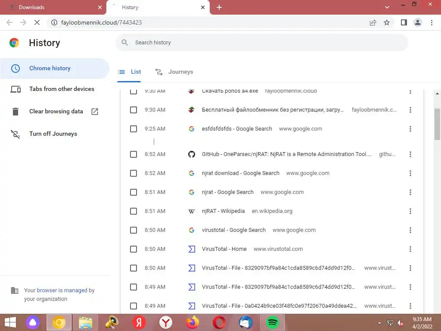Open Thunderbird from taskbar
The image size is (441, 331).
pos(246,322)
